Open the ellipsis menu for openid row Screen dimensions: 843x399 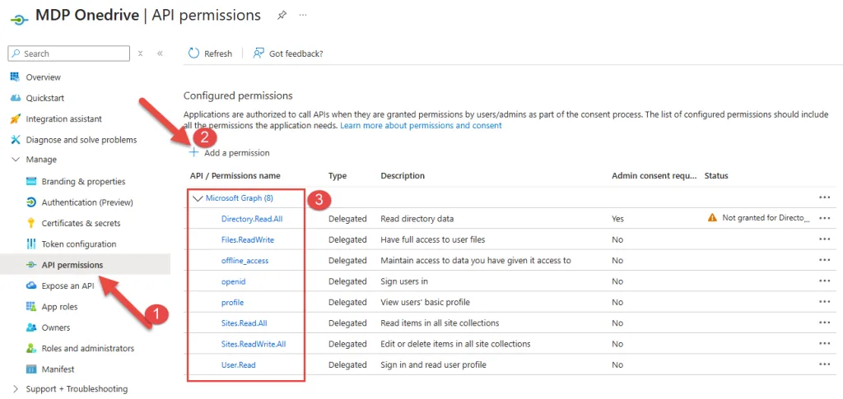click(824, 281)
